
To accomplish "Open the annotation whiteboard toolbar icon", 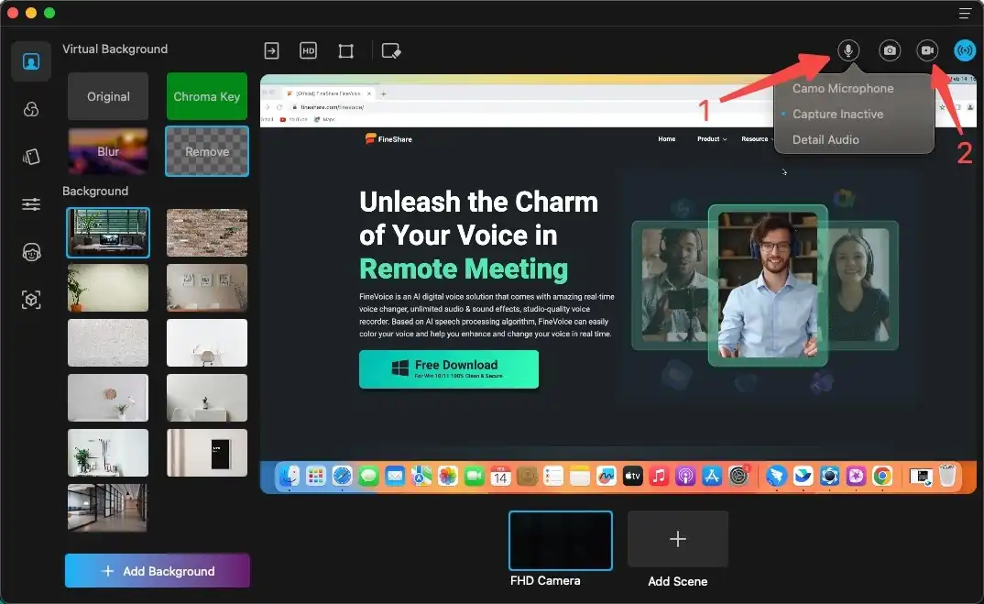I will [391, 50].
